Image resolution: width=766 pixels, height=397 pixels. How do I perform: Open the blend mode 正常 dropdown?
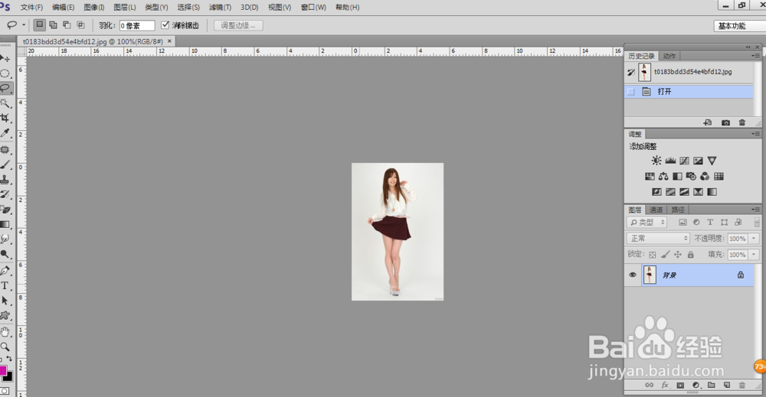click(x=658, y=239)
